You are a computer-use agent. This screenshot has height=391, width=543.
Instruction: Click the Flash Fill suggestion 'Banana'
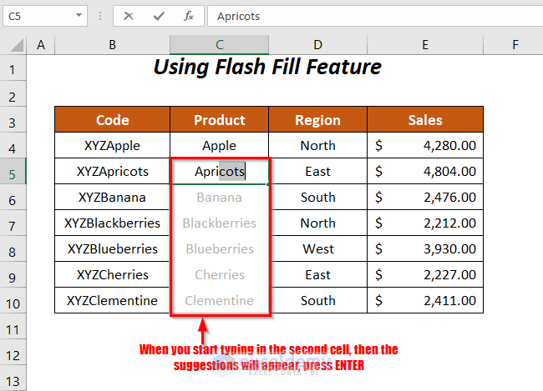(x=219, y=197)
